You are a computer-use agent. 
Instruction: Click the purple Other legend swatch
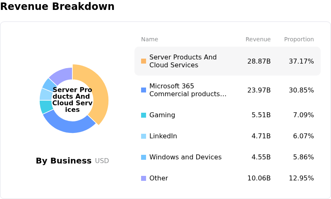144,178
